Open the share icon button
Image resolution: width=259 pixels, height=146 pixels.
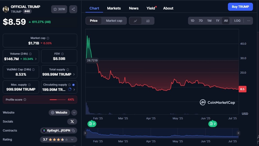pyautogui.click(x=73, y=9)
